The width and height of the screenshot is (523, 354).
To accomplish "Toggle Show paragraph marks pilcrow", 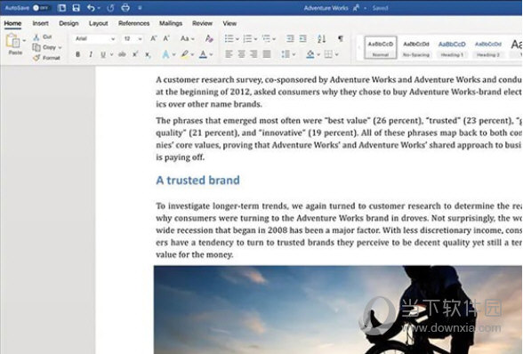I will 341,39.
